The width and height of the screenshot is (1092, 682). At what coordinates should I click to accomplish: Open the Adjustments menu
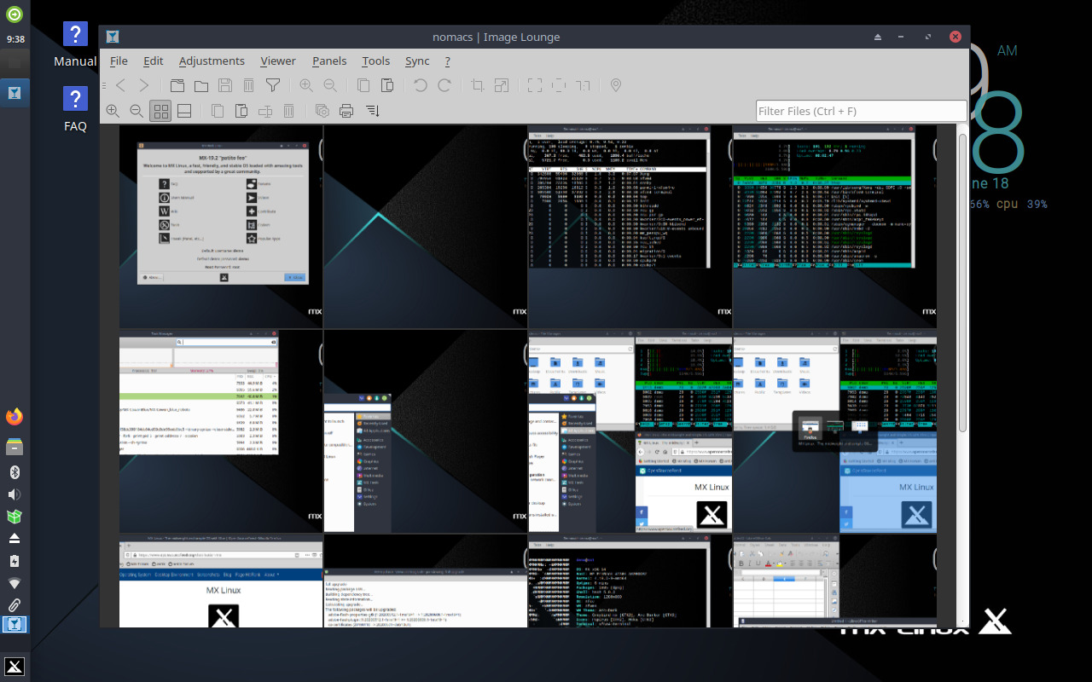click(x=212, y=61)
